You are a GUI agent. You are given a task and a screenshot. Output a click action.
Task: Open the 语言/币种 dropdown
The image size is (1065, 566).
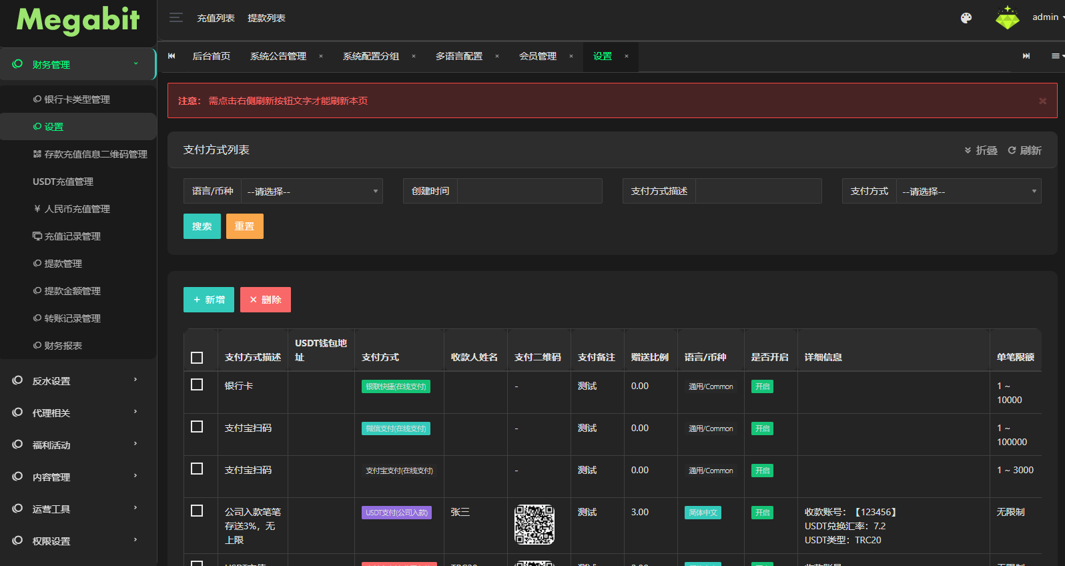pos(311,192)
